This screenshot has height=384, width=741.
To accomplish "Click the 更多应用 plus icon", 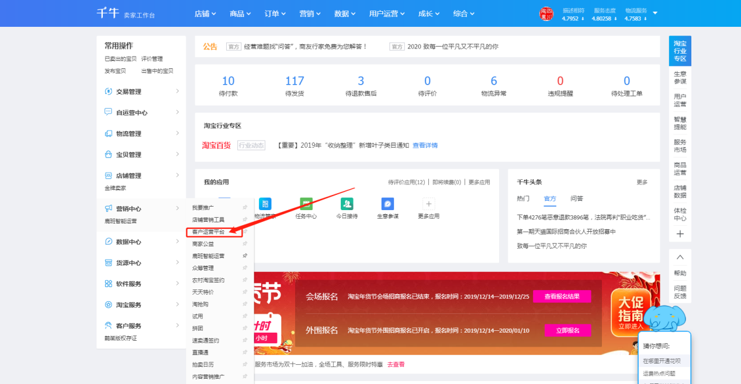I will (429, 204).
